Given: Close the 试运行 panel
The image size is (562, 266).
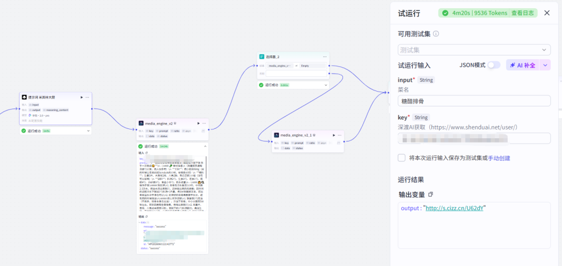Looking at the screenshot, I should tap(547, 13).
